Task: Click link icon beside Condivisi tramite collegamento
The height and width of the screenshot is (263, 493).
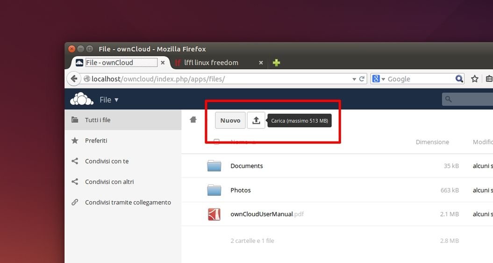Action: (x=75, y=202)
